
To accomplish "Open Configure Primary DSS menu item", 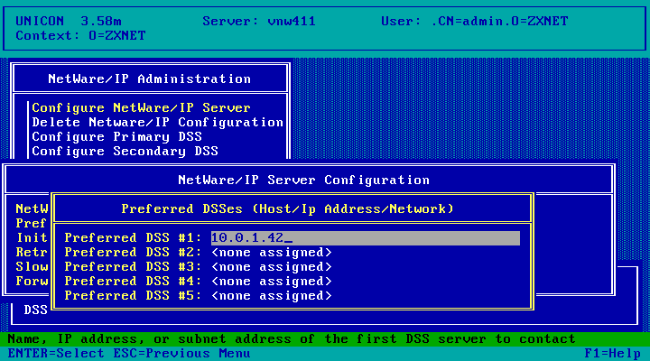I will 116,137.
